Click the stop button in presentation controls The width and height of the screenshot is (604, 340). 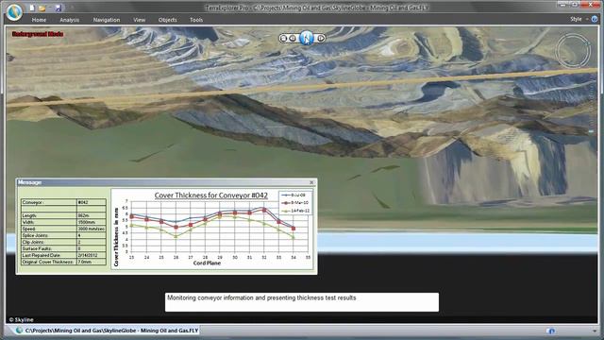tap(283, 38)
